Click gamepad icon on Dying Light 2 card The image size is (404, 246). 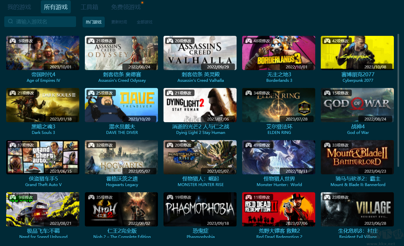(x=170, y=93)
